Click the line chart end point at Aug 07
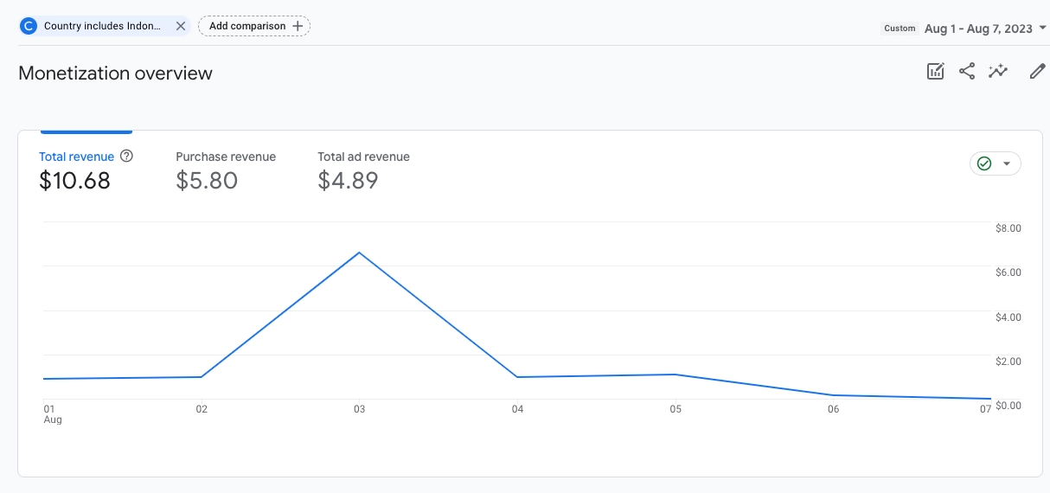The width and height of the screenshot is (1050, 493). [x=989, y=399]
